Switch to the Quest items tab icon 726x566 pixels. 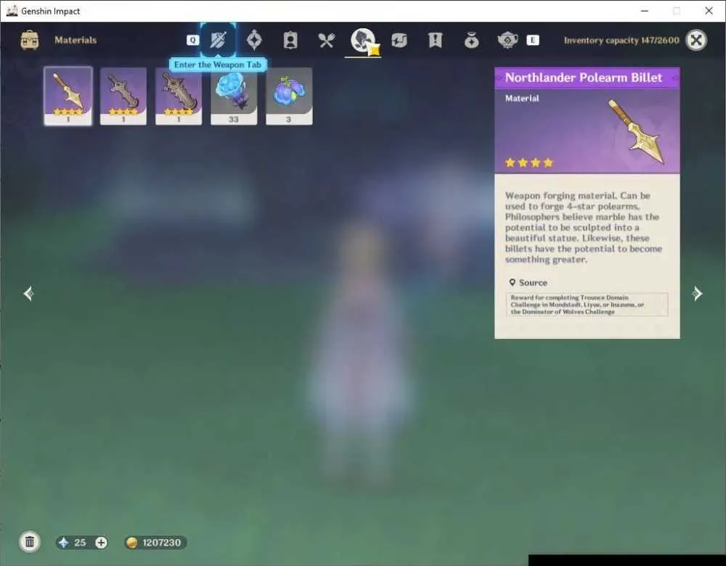[x=435, y=40]
